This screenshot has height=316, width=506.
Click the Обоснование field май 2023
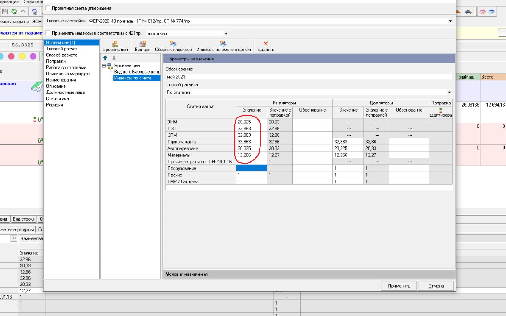pyautogui.click(x=309, y=77)
